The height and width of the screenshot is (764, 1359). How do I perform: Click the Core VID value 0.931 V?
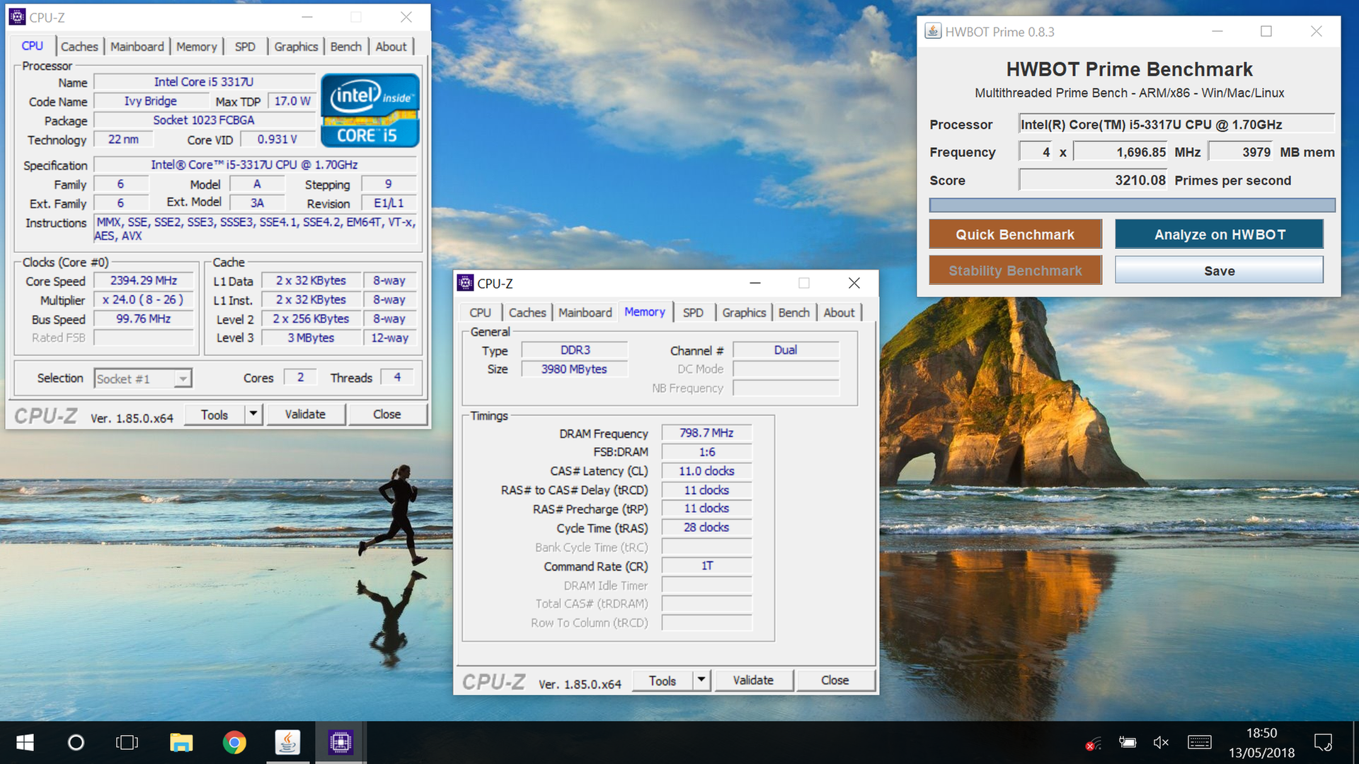click(277, 139)
